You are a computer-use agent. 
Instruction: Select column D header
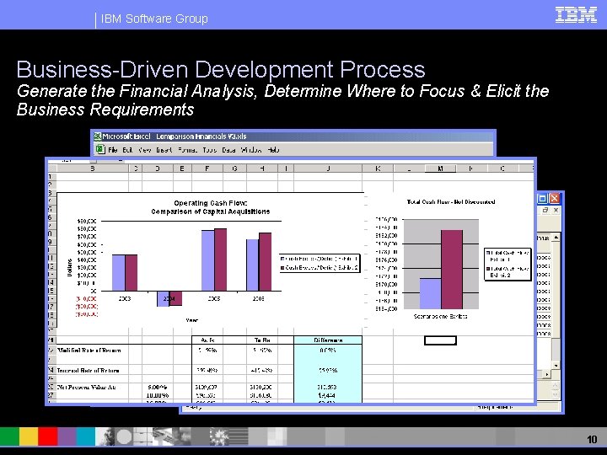(x=158, y=169)
